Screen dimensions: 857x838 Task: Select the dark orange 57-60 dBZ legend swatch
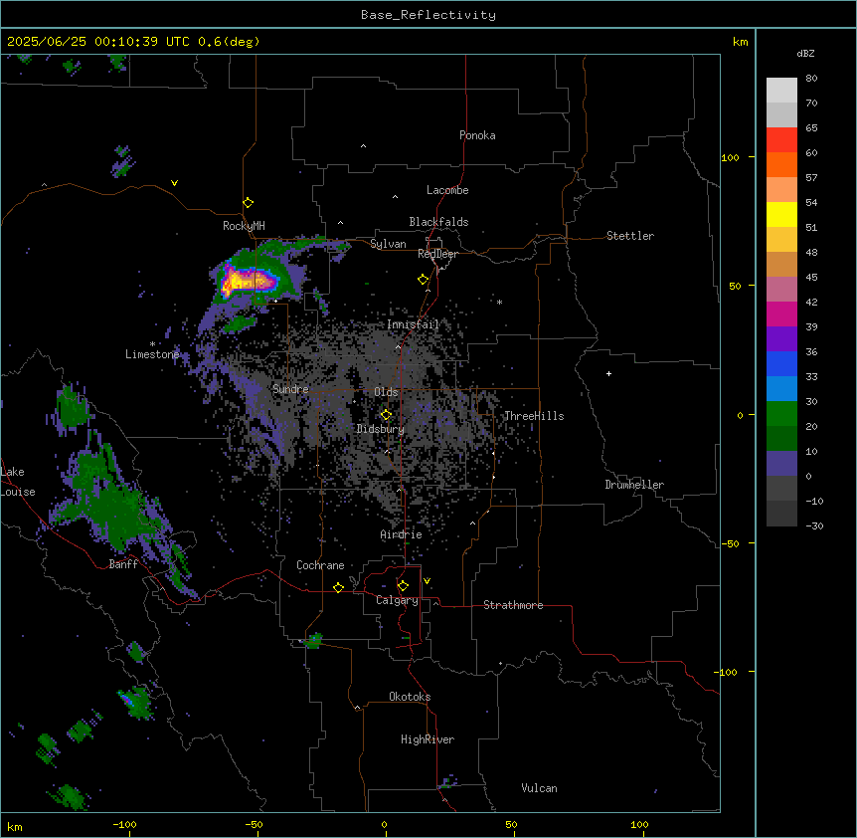(781, 164)
